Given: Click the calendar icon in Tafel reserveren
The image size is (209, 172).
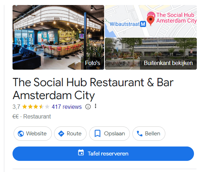Looking at the screenshot, I should (x=81, y=153).
